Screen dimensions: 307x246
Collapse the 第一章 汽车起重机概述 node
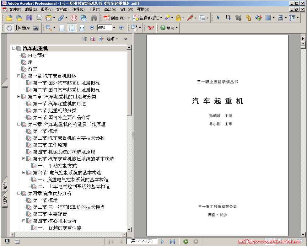click(19, 76)
